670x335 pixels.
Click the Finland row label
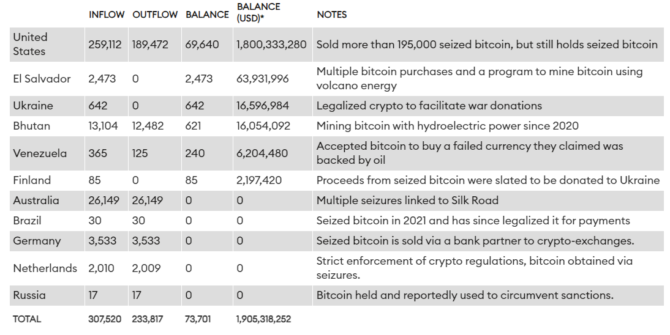32,180
